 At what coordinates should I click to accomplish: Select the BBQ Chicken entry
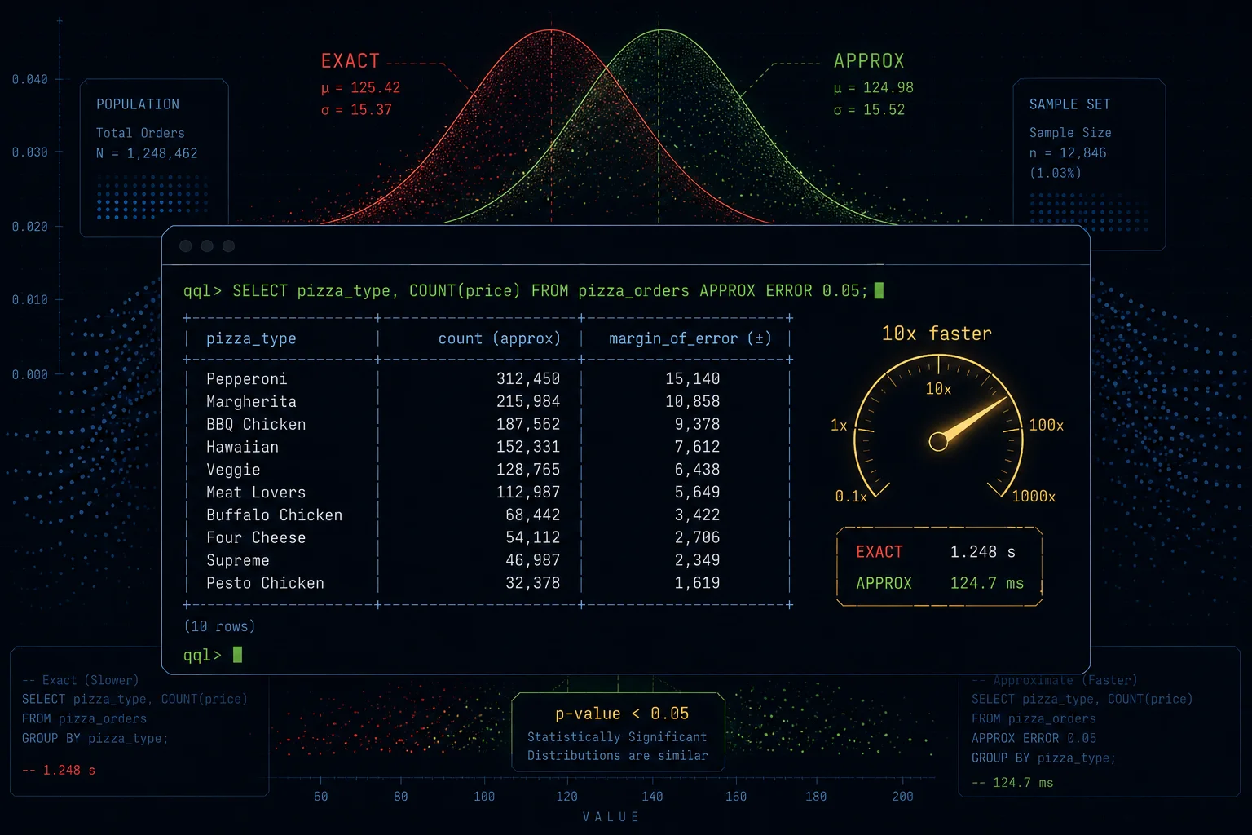256,424
